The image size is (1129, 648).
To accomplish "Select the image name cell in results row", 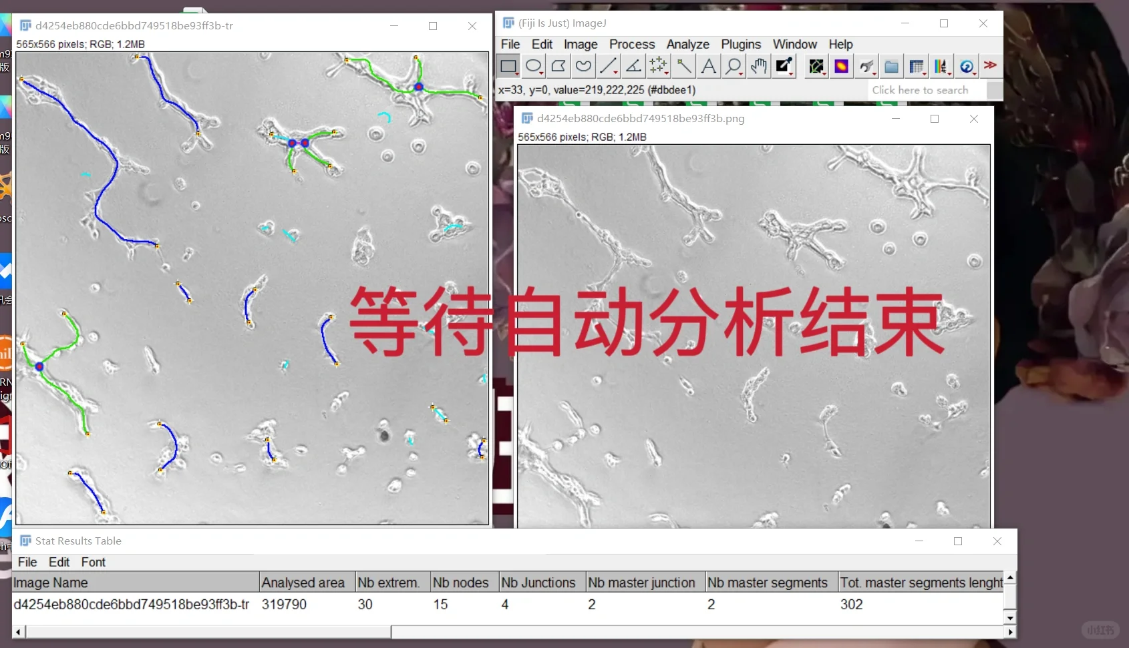I will coord(132,605).
